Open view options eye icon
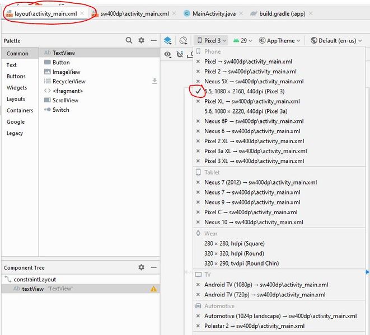370x335 pixels. pos(167,54)
